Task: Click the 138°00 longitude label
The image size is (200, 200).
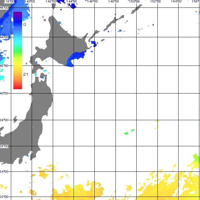Action: [9, 2]
